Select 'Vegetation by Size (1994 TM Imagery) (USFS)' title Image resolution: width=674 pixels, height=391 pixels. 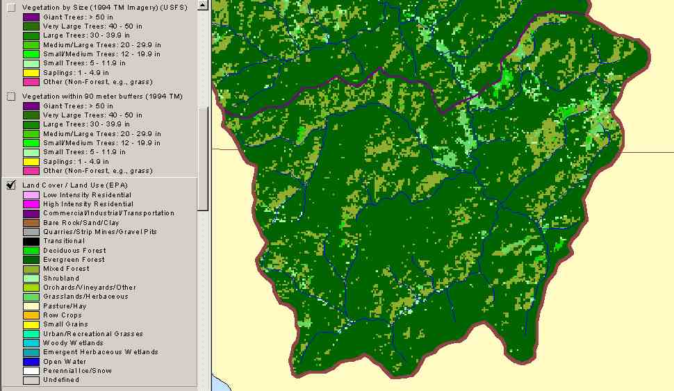(x=104, y=8)
